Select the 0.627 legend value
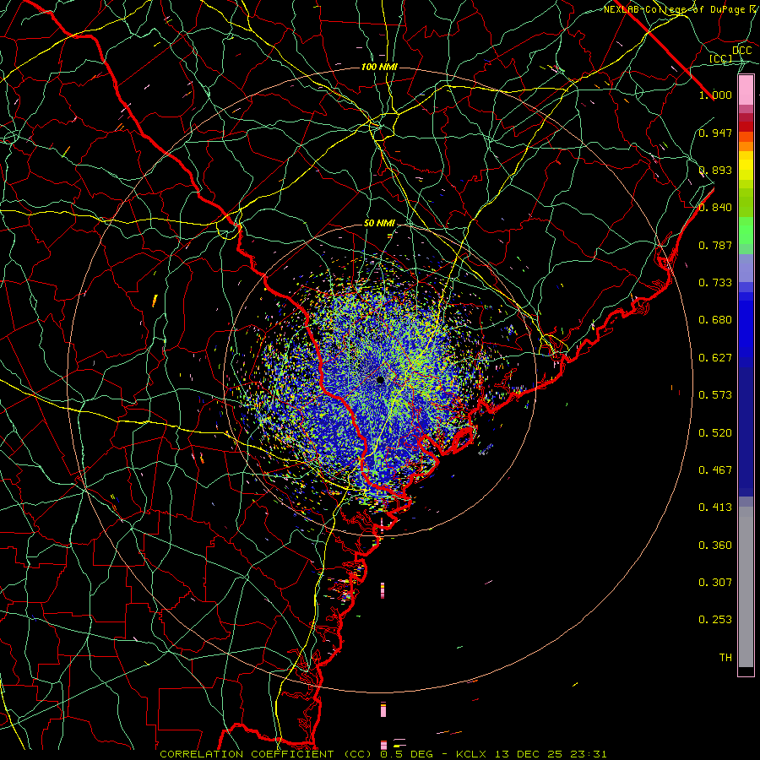This screenshot has height=760, width=760. [x=715, y=358]
